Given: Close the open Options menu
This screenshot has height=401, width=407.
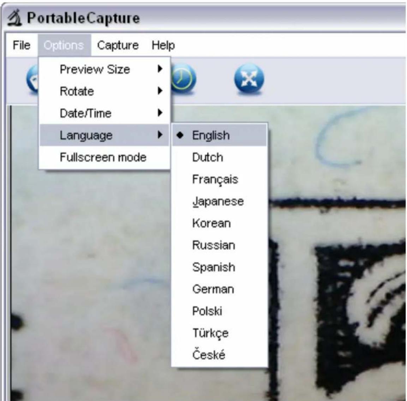Looking at the screenshot, I should pyautogui.click(x=64, y=45).
